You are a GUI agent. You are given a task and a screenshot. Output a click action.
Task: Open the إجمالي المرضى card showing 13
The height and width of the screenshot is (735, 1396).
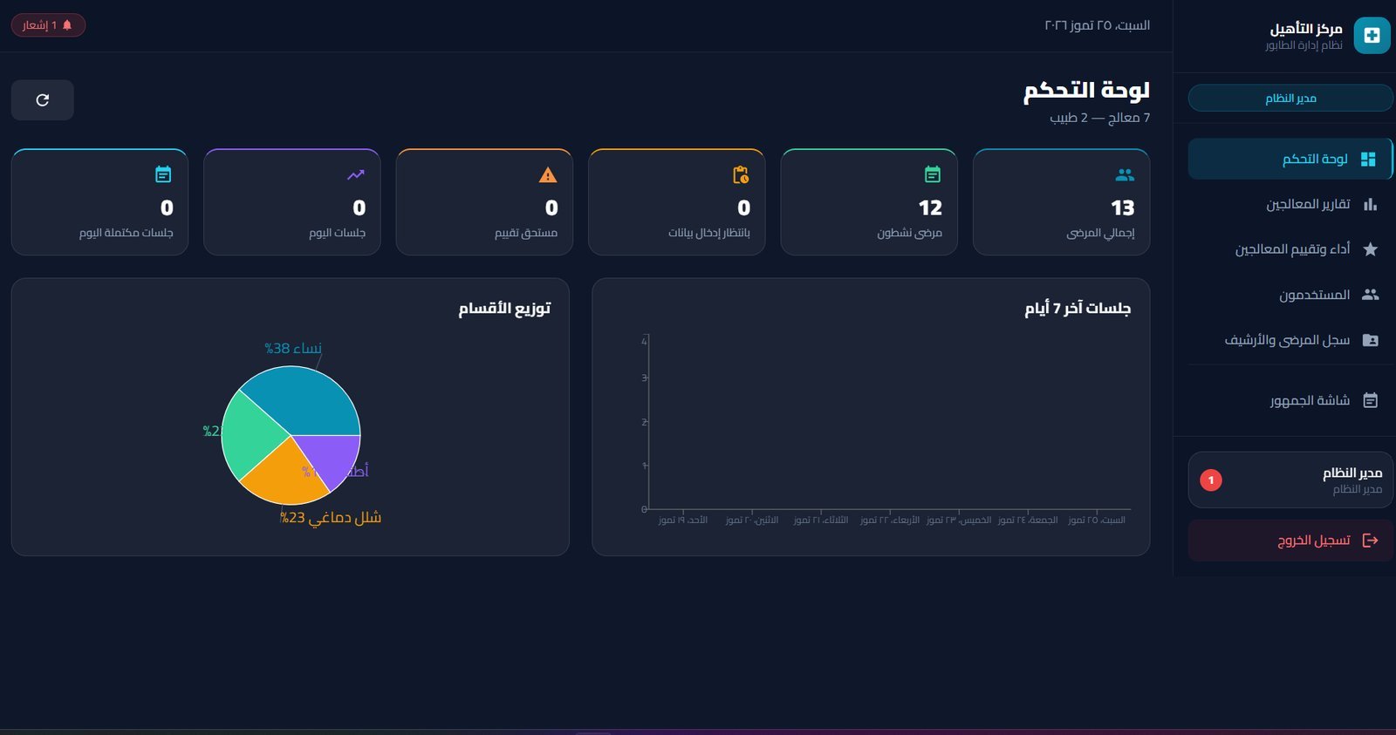[1061, 202]
